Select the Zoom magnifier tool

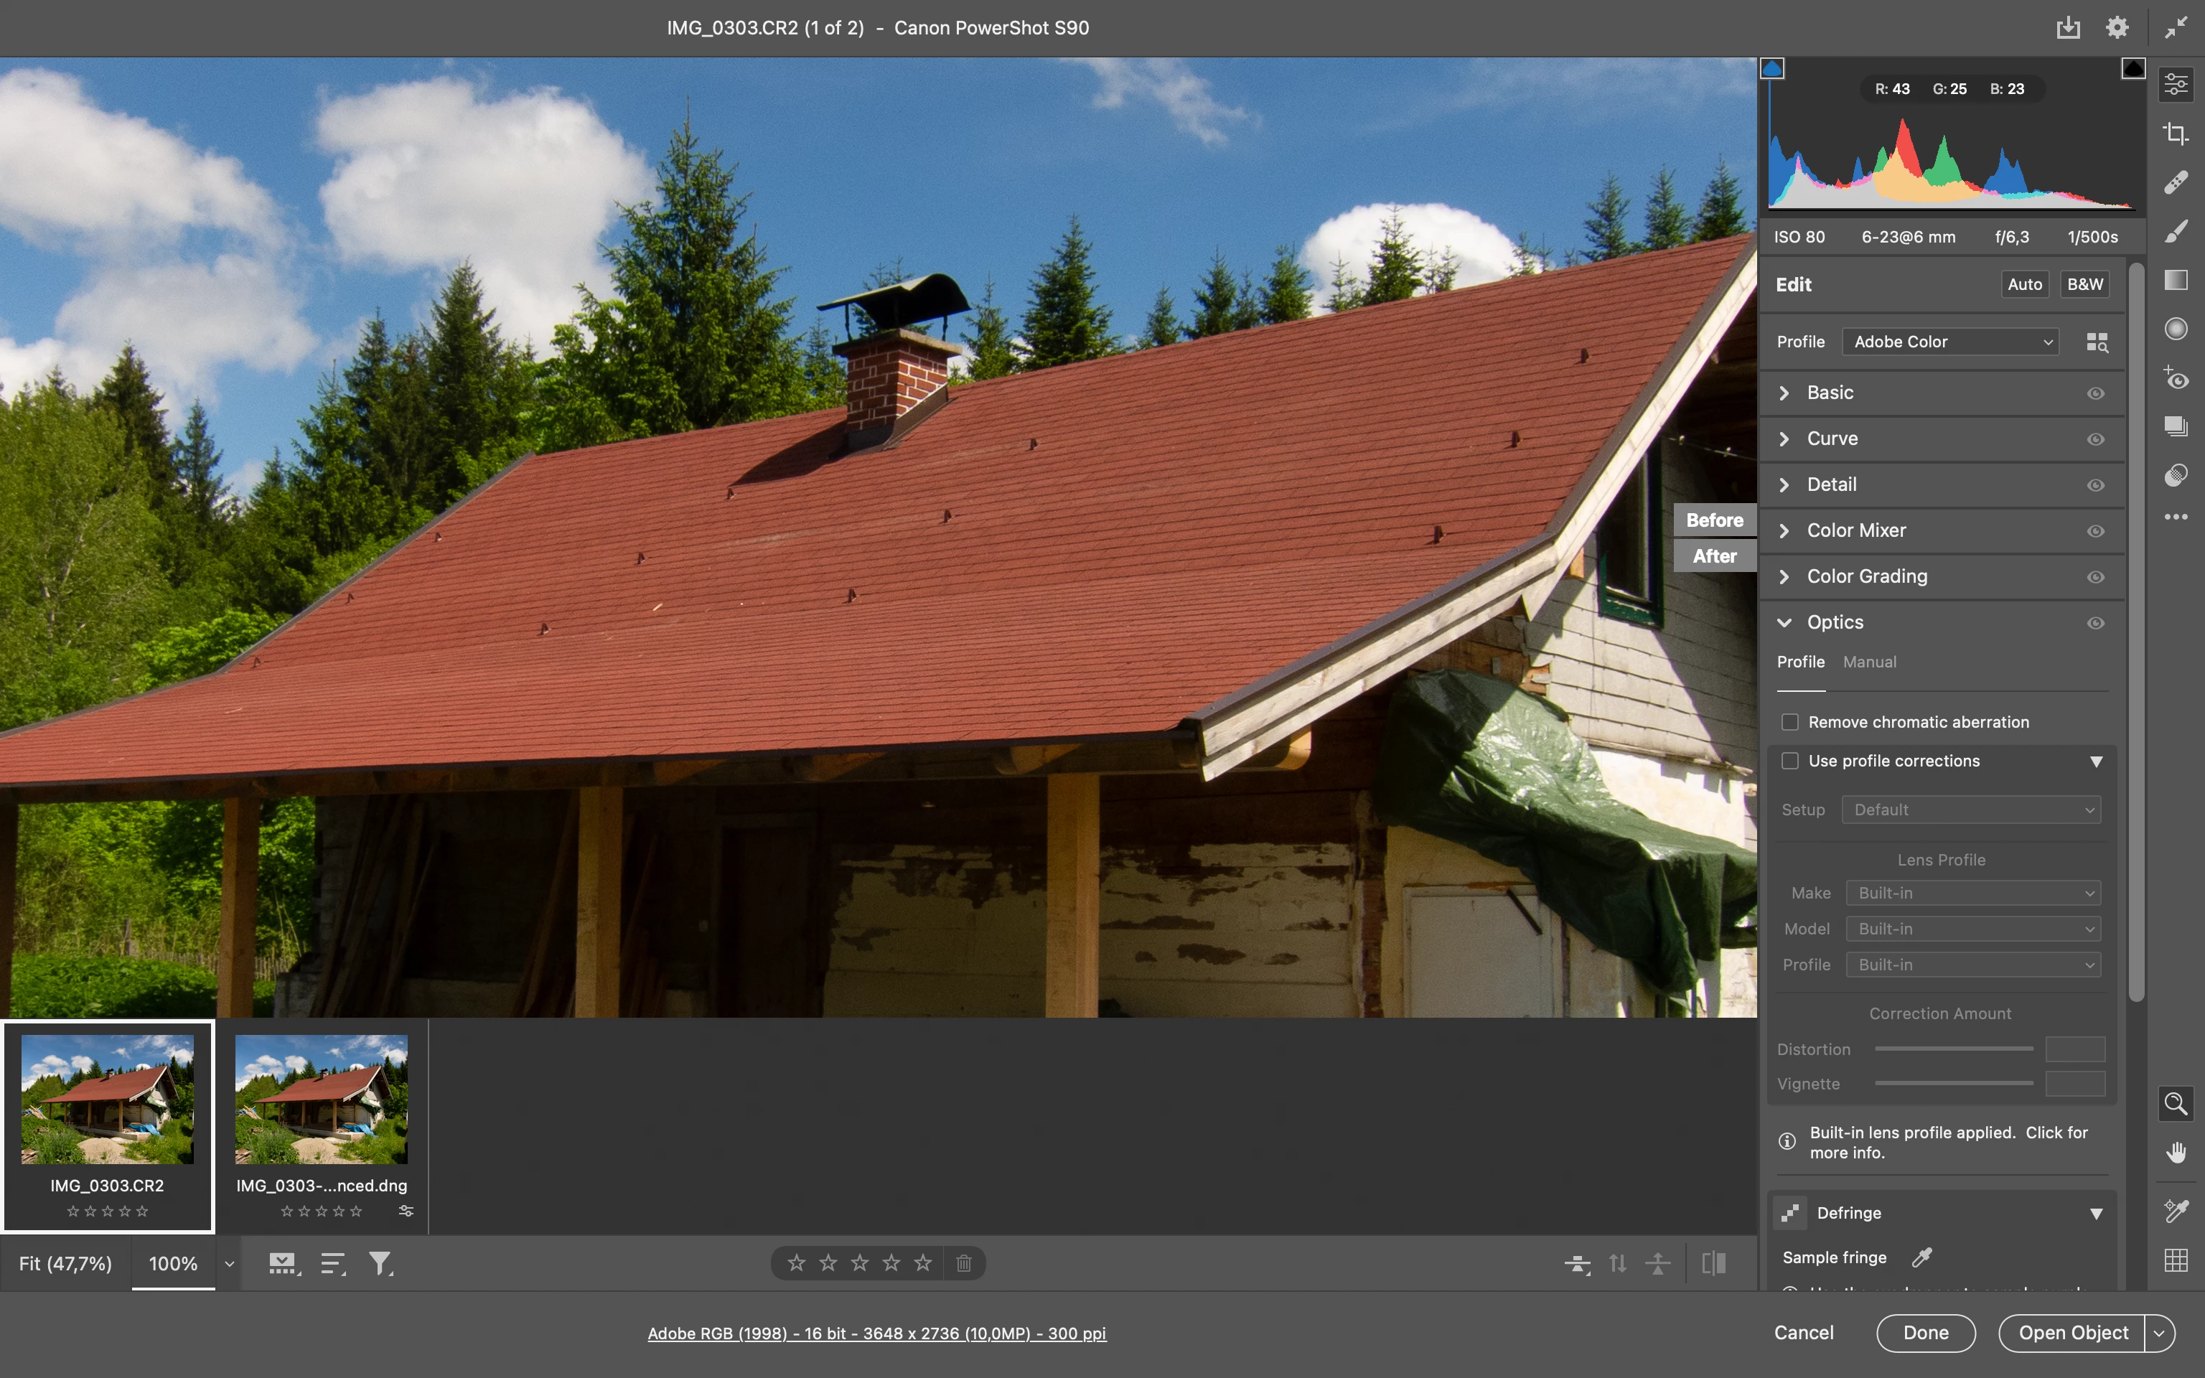coord(2176,1104)
